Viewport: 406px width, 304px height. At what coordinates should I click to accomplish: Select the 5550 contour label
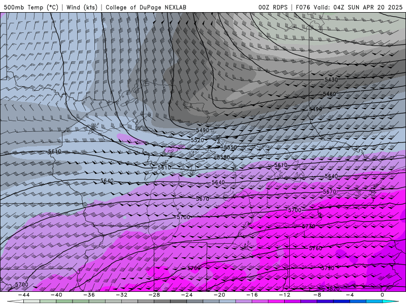coord(230,147)
